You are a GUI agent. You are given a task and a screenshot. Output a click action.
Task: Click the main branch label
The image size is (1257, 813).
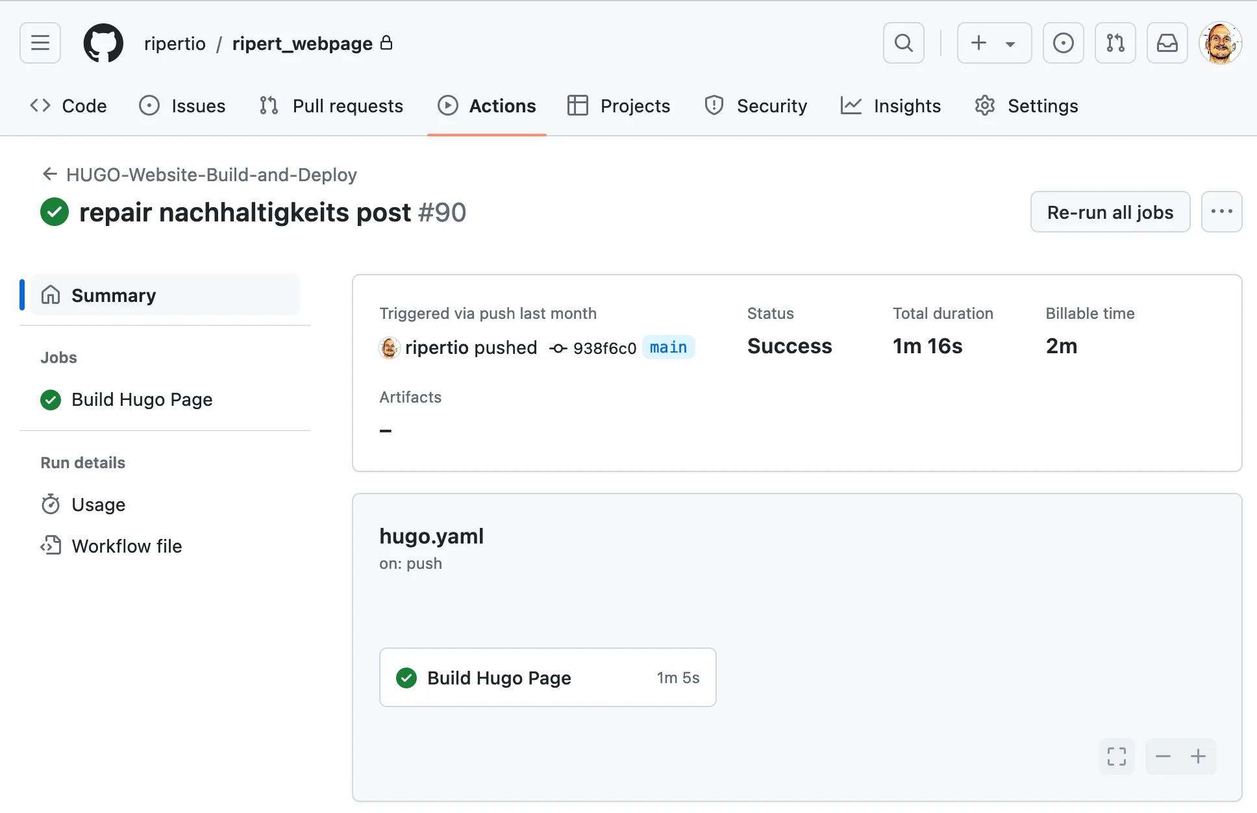click(668, 347)
